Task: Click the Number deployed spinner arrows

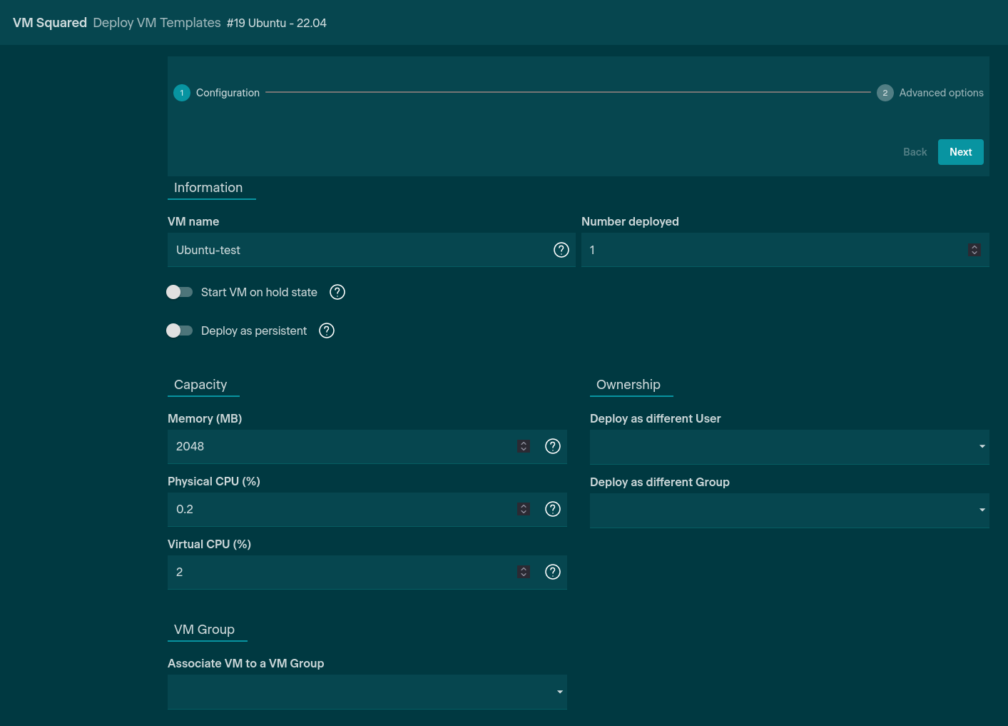Action: tap(974, 250)
